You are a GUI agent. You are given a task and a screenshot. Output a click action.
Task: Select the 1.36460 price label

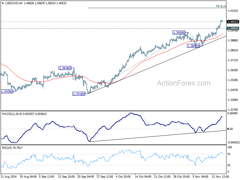tap(65, 68)
